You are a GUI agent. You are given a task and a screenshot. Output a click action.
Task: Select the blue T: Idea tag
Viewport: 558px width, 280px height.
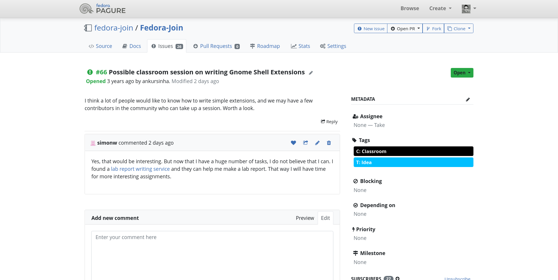(413, 162)
